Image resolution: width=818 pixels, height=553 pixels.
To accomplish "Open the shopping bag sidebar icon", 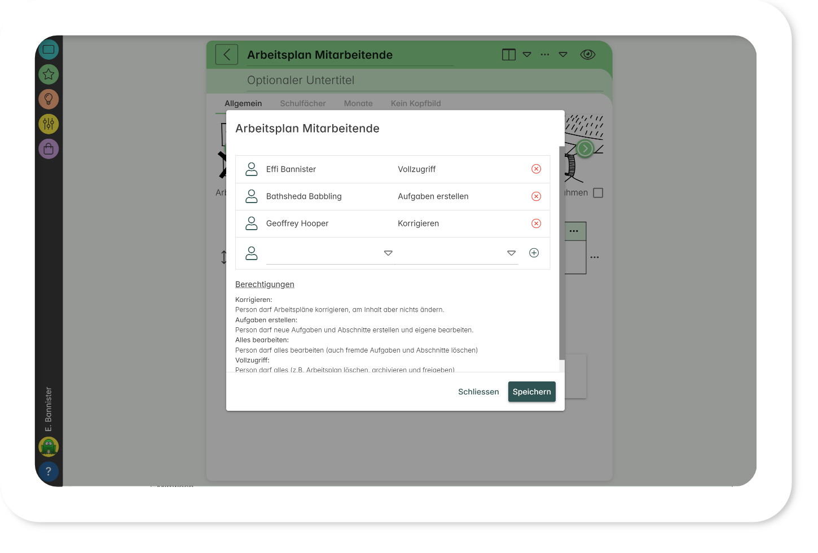I will coord(49,148).
